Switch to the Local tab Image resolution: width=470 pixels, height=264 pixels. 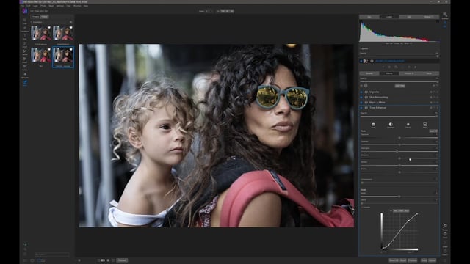429,73
